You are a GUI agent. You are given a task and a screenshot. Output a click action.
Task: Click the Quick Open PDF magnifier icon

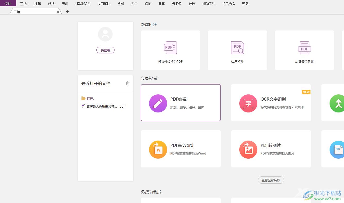(x=237, y=48)
